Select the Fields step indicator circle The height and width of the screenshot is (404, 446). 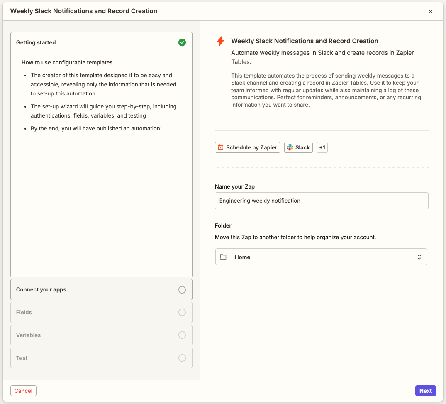[182, 312]
